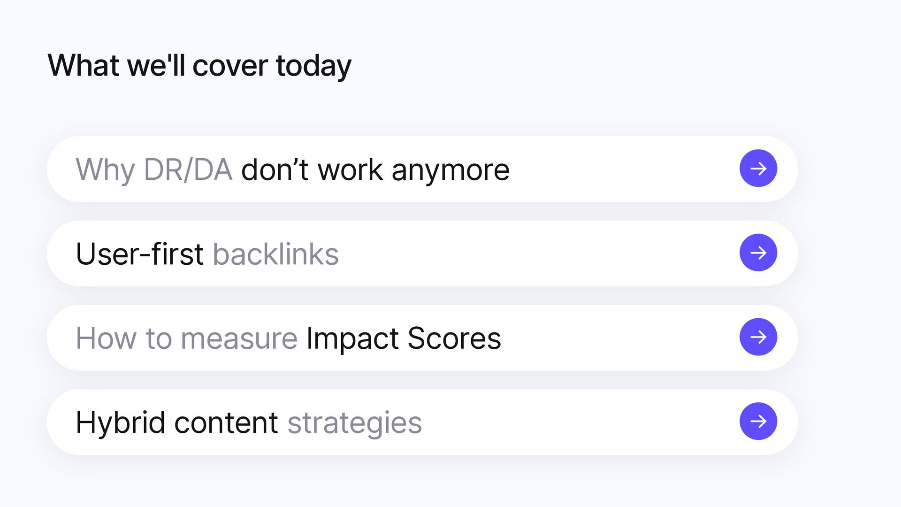Viewport: 901px width, 507px height.
Task: Click the 'Hybrid content' text
Action: coord(176,422)
